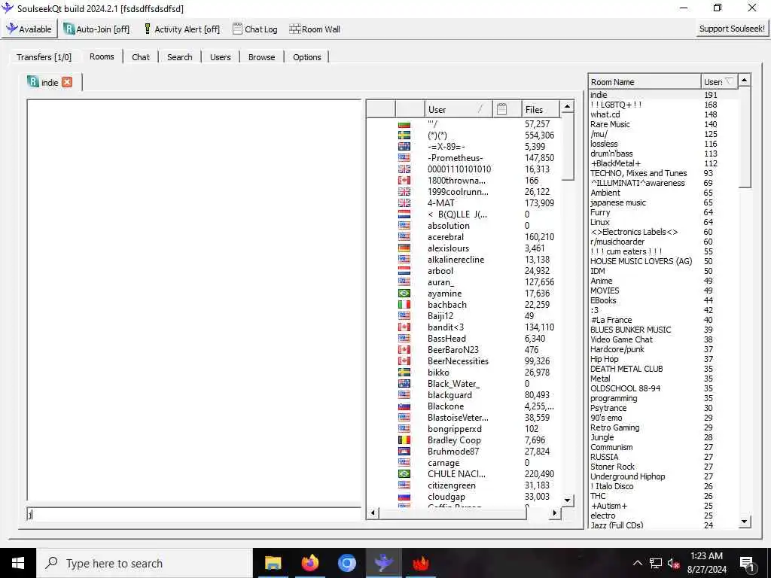The width and height of the screenshot is (771, 578).
Task: Click the indie room tab icon
Action: [x=33, y=81]
